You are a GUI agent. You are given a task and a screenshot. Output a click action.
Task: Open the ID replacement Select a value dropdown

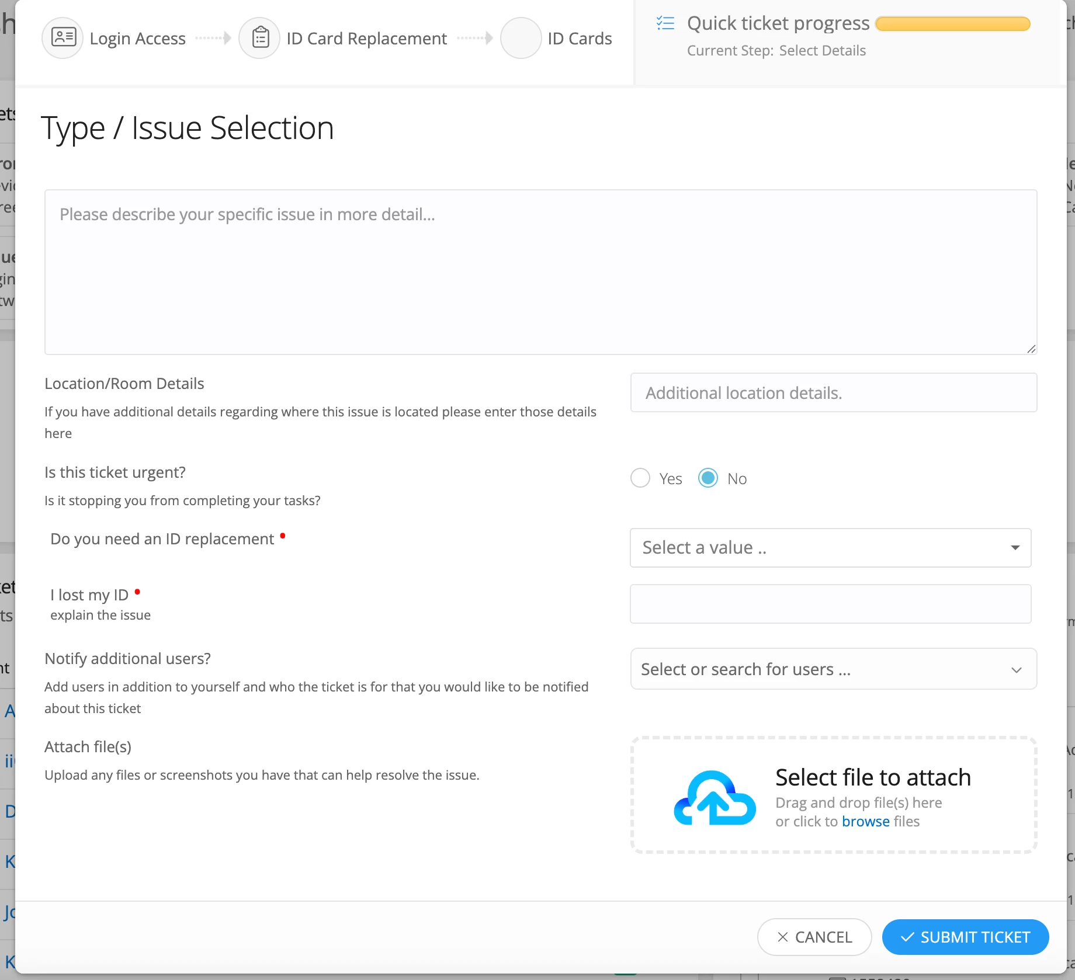(x=831, y=548)
